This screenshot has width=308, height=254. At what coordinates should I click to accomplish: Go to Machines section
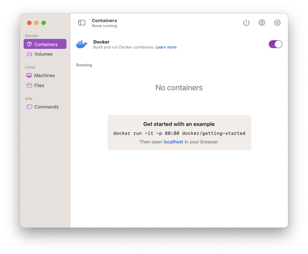(x=45, y=76)
